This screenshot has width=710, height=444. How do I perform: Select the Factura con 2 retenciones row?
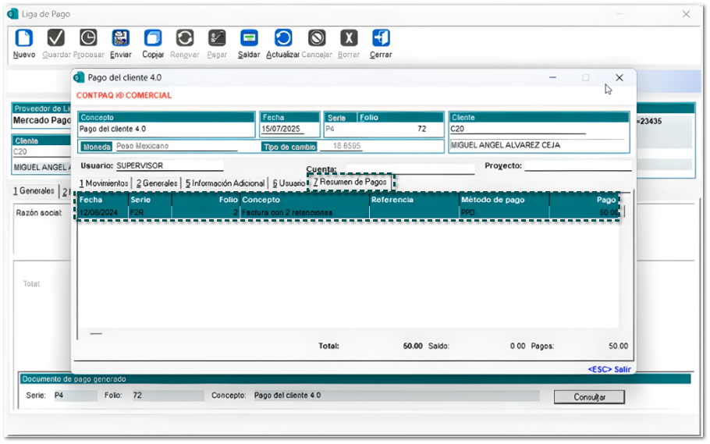(x=286, y=212)
